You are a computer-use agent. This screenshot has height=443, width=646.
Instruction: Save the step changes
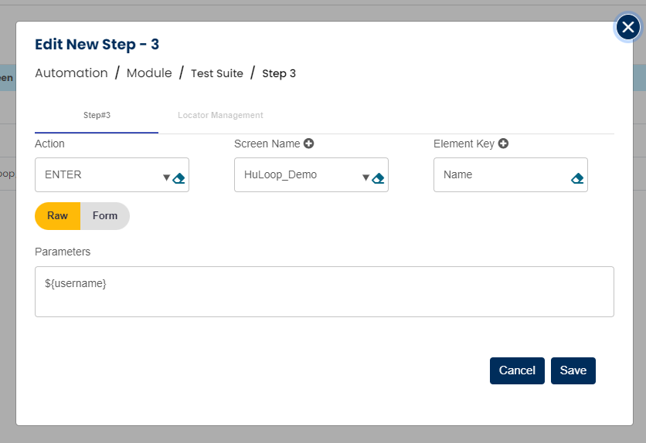pyautogui.click(x=573, y=370)
